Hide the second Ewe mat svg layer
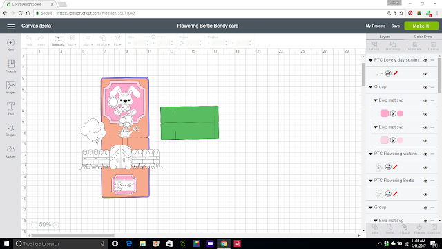The image size is (442, 249). click(x=425, y=127)
